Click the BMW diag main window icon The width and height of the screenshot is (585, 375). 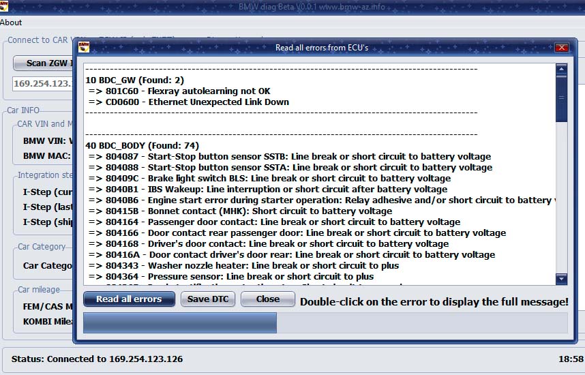(x=3, y=6)
